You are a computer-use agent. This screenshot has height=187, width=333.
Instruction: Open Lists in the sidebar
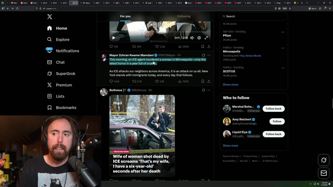(x=56, y=96)
